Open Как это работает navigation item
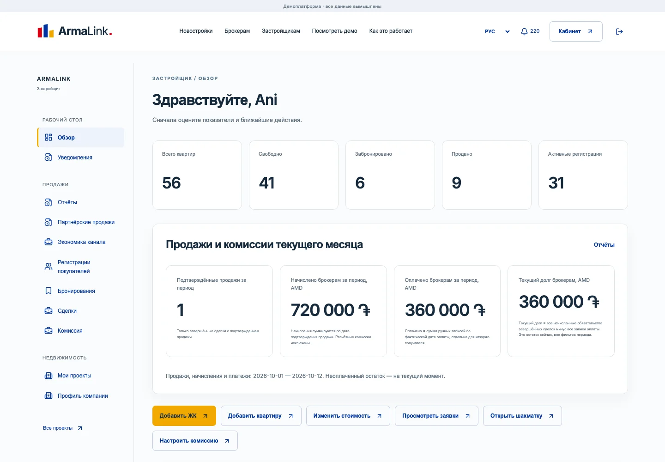This screenshot has width=665, height=462. [x=391, y=31]
